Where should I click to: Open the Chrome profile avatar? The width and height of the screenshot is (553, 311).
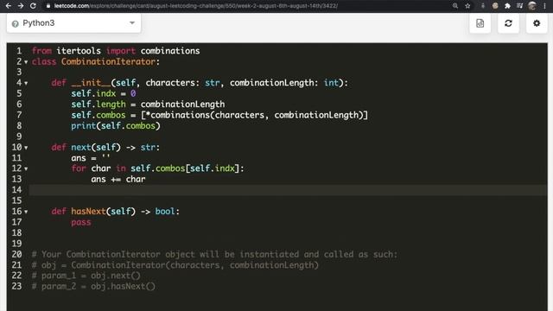[532, 6]
